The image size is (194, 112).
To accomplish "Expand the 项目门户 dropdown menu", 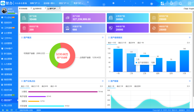I will click(x=64, y=3).
